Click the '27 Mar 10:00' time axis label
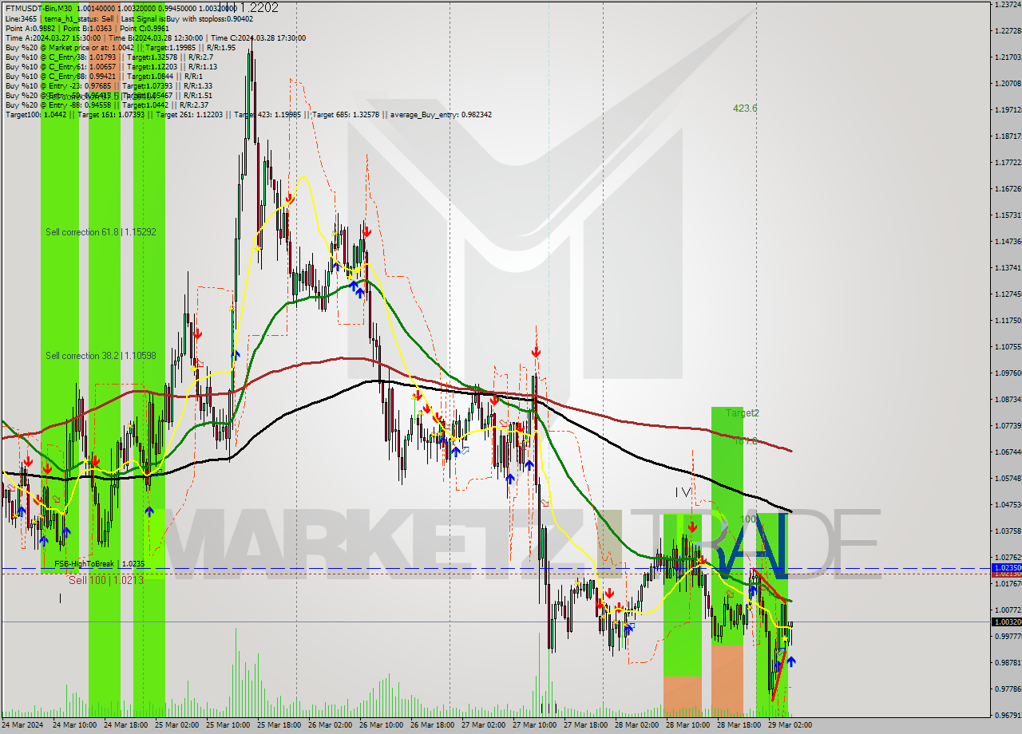 534,725
